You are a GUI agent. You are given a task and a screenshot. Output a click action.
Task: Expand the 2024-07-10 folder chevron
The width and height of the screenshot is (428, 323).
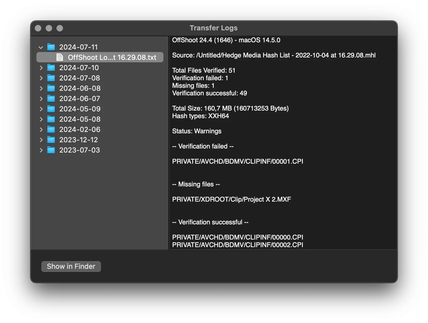coord(41,68)
